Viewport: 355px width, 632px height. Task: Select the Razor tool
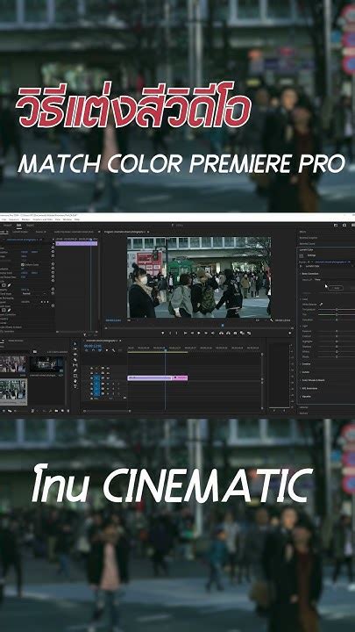[x=75, y=360]
